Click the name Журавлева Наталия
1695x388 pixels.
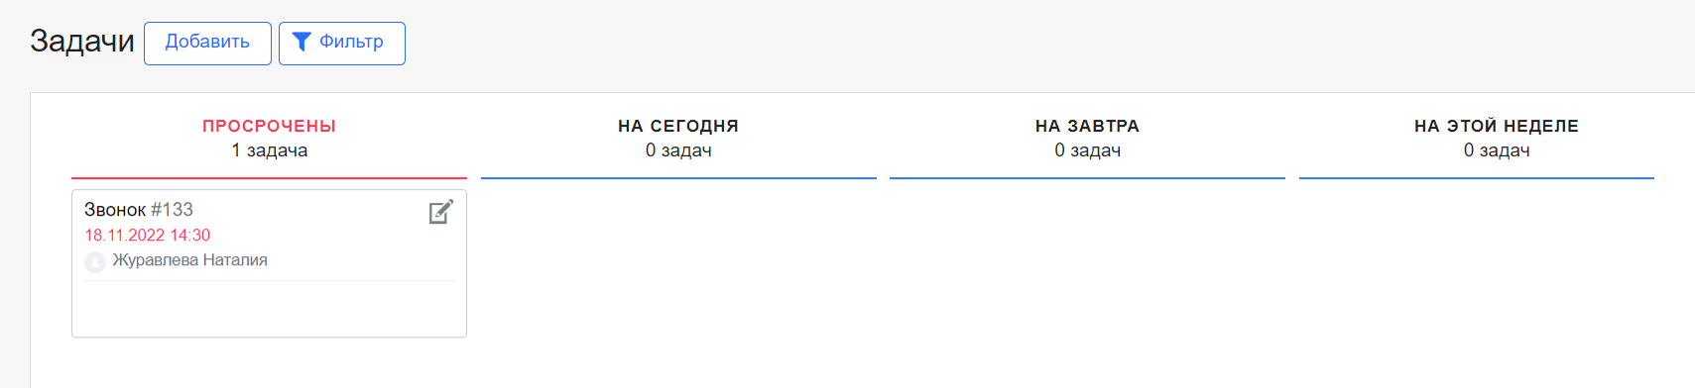point(190,260)
